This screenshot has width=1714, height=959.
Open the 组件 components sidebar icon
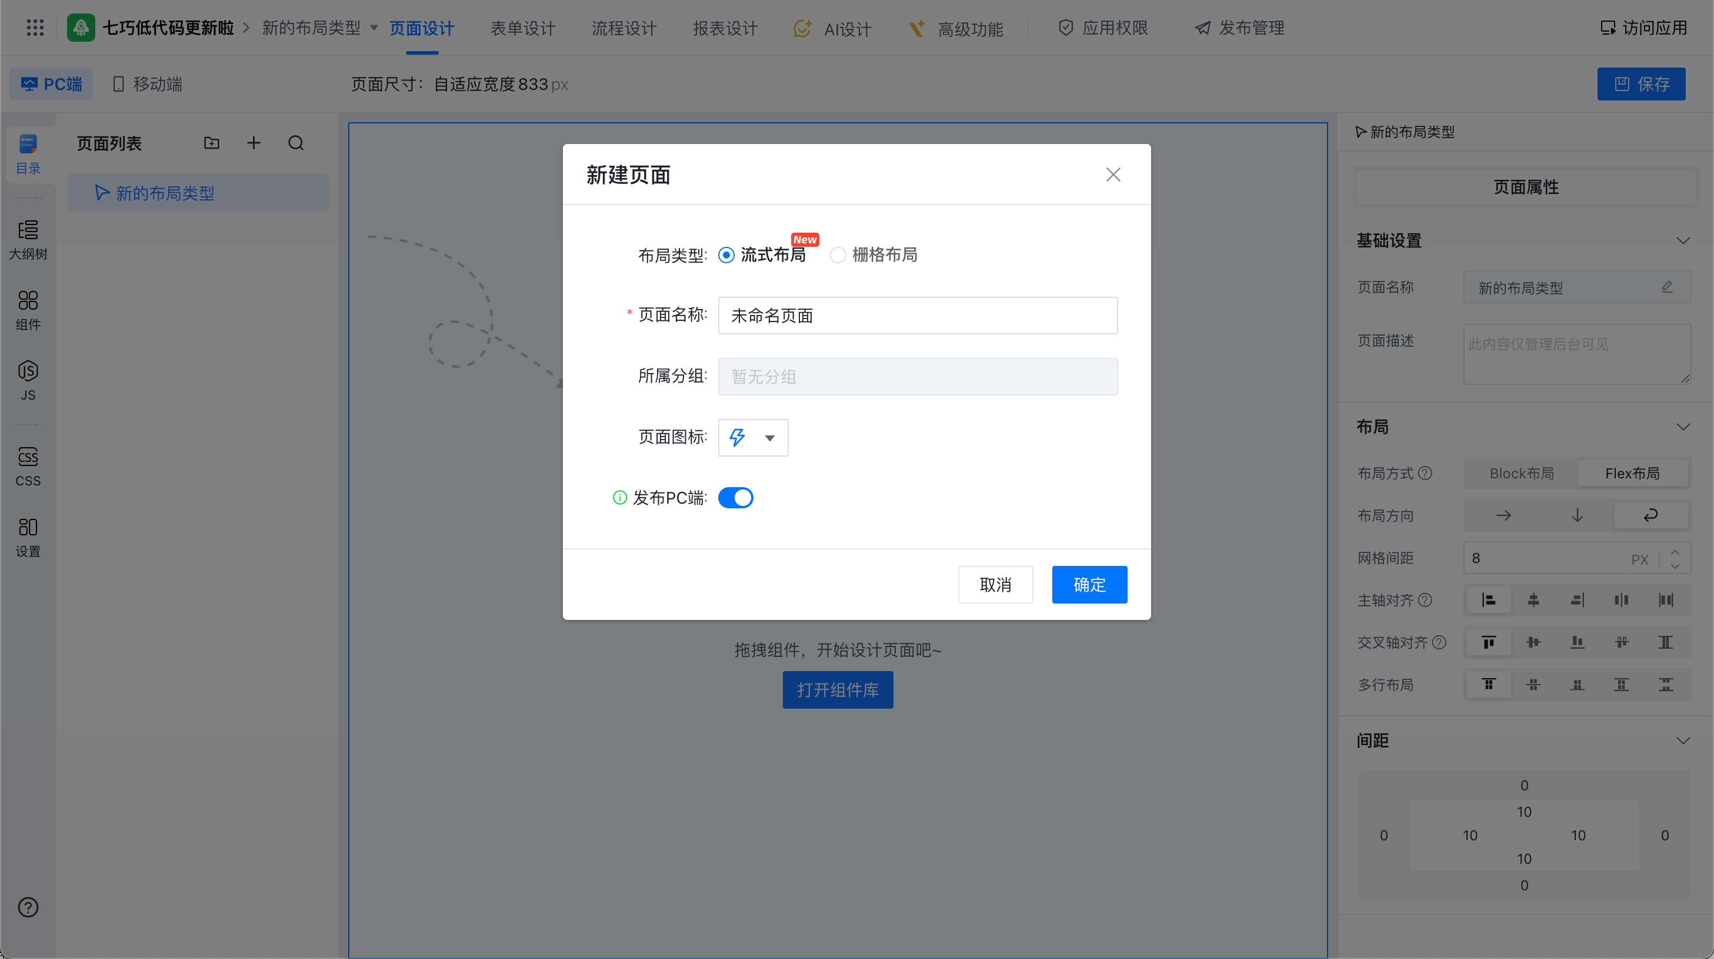coord(28,310)
